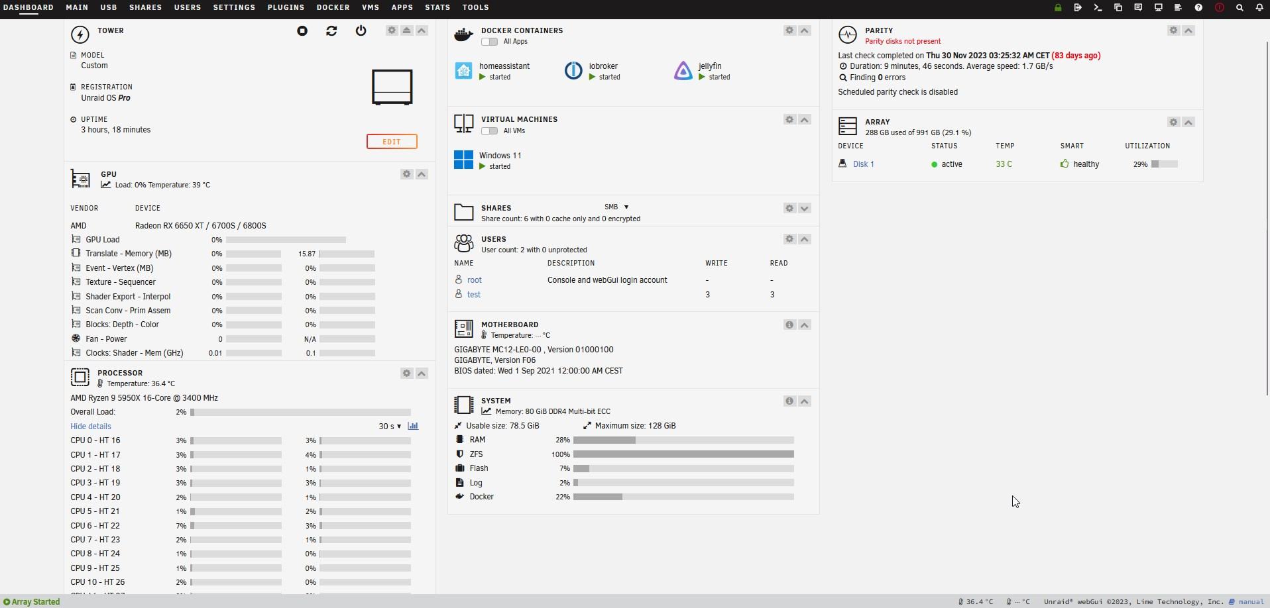Open the notifications bell icon
The image size is (1270, 608).
coord(1259,8)
